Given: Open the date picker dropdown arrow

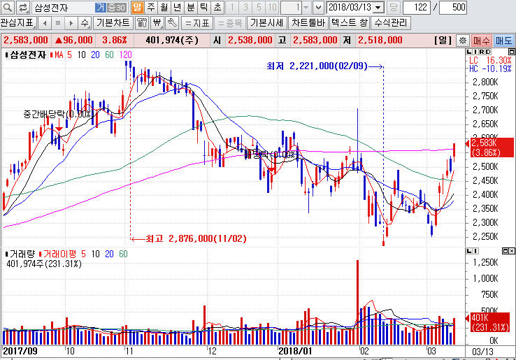Looking at the screenshot, I should 378,8.
